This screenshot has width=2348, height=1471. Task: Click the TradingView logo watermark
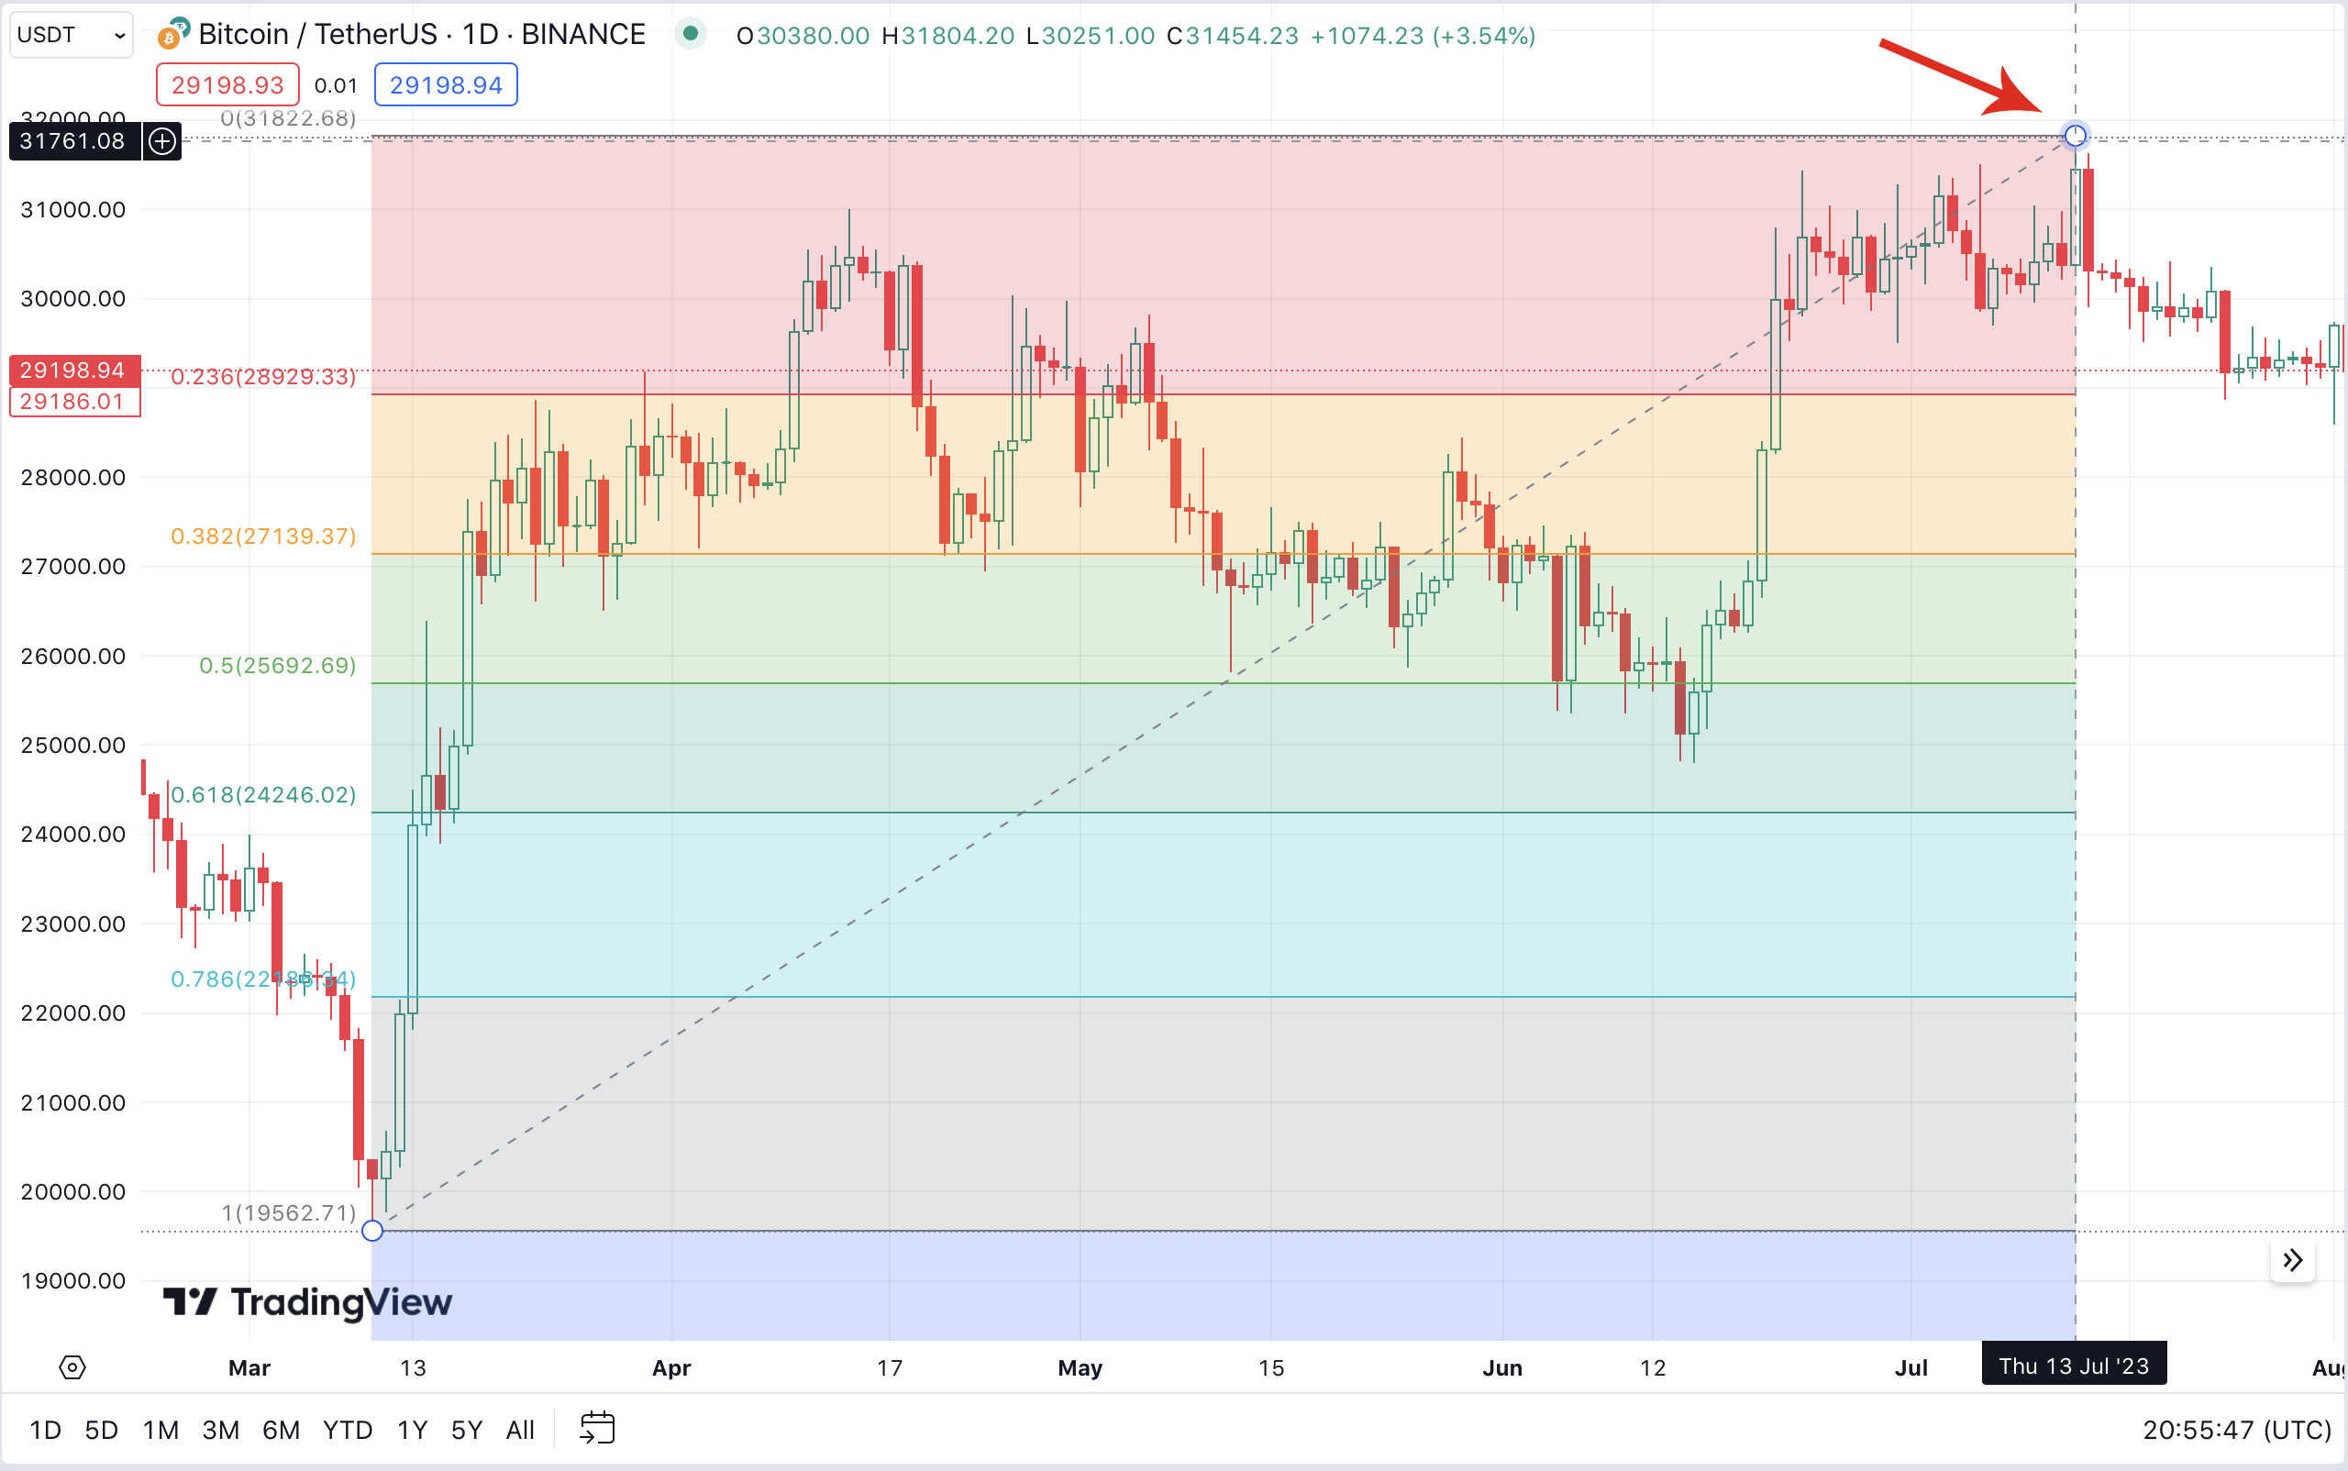point(307,1301)
